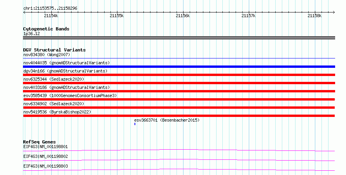Open variant esv3585439 1000Genomes label
Viewport: 346px width, 175px height.
[x=70, y=95]
